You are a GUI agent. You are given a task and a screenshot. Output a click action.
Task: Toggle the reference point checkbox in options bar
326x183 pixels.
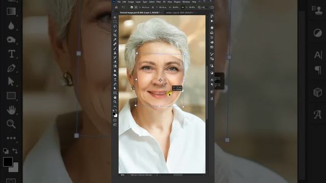(x=132, y=7)
